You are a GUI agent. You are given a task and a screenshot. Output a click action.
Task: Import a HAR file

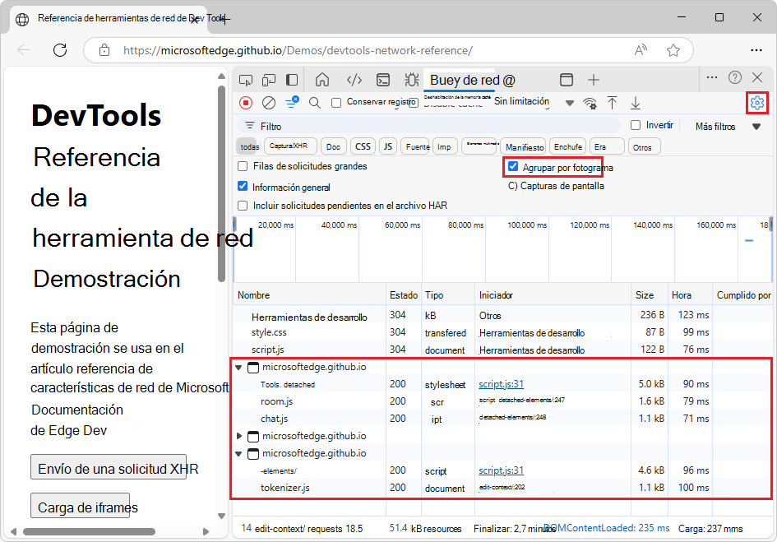pos(612,103)
